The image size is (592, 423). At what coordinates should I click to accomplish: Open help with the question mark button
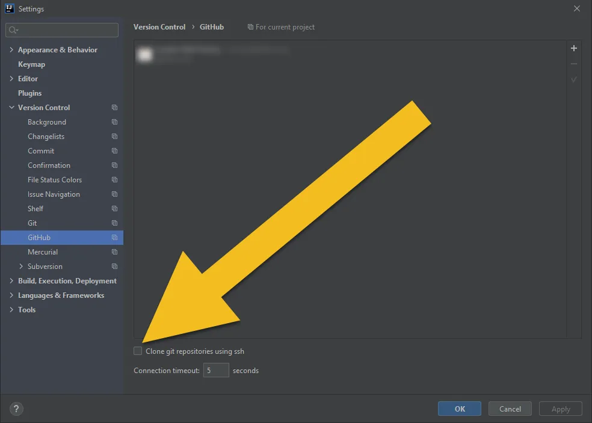coord(16,409)
